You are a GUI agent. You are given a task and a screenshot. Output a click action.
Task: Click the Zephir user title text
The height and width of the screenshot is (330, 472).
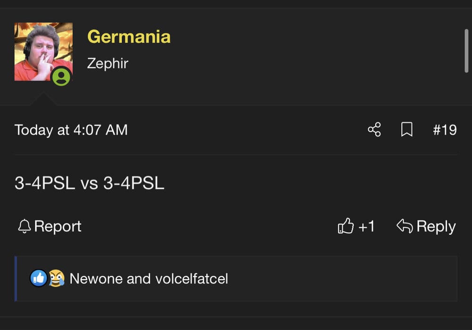click(108, 63)
